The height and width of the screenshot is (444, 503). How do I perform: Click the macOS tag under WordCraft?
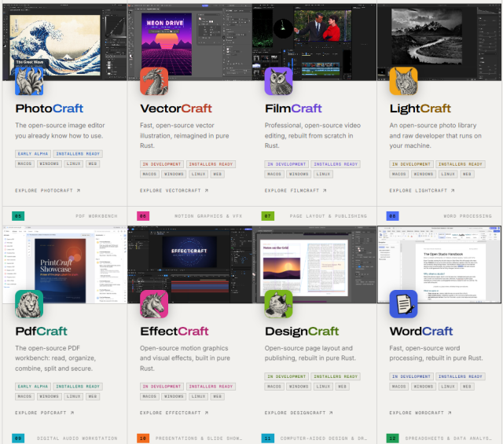click(399, 387)
